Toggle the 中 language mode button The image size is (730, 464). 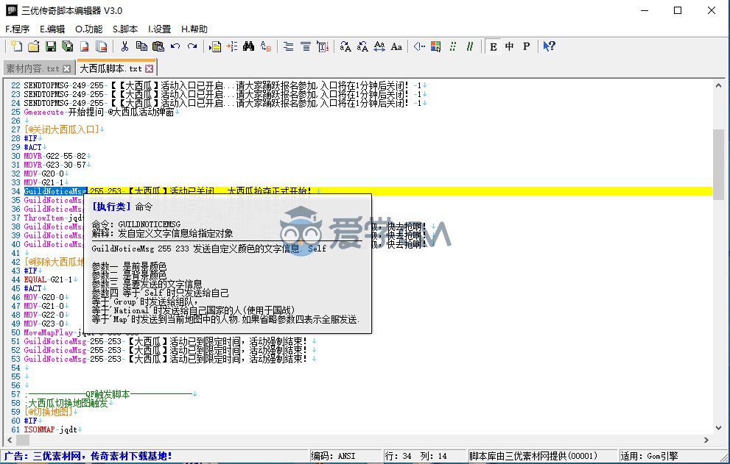pos(509,46)
